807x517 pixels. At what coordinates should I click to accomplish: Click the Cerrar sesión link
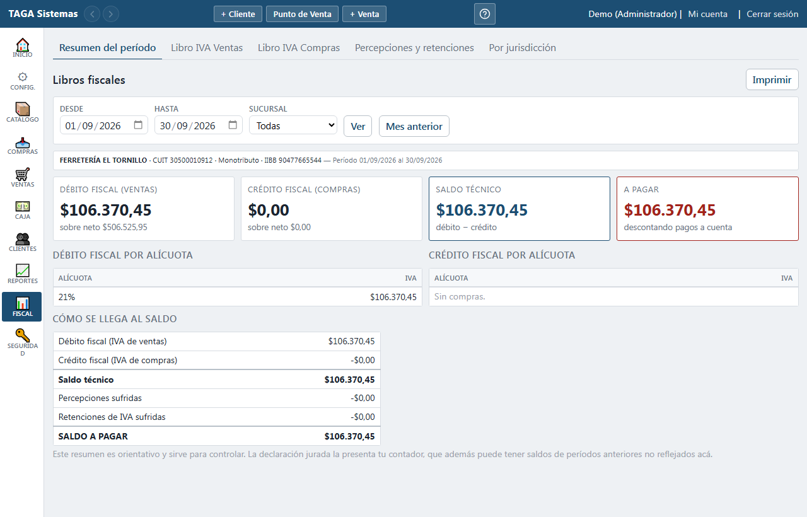click(x=772, y=14)
